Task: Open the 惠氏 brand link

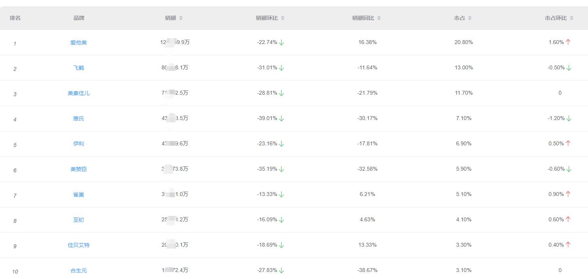Action: [x=78, y=118]
